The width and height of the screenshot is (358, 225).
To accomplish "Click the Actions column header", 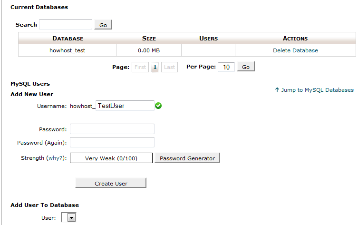I will [x=295, y=39].
